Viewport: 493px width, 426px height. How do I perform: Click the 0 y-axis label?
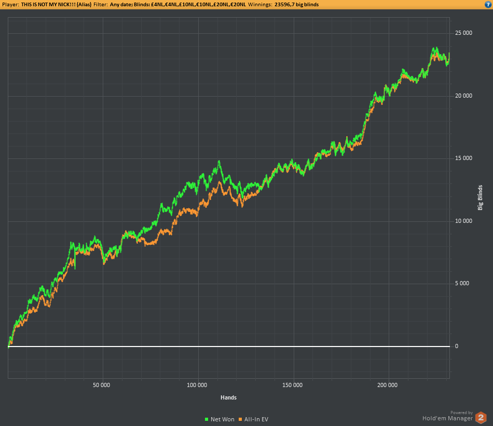(457, 347)
